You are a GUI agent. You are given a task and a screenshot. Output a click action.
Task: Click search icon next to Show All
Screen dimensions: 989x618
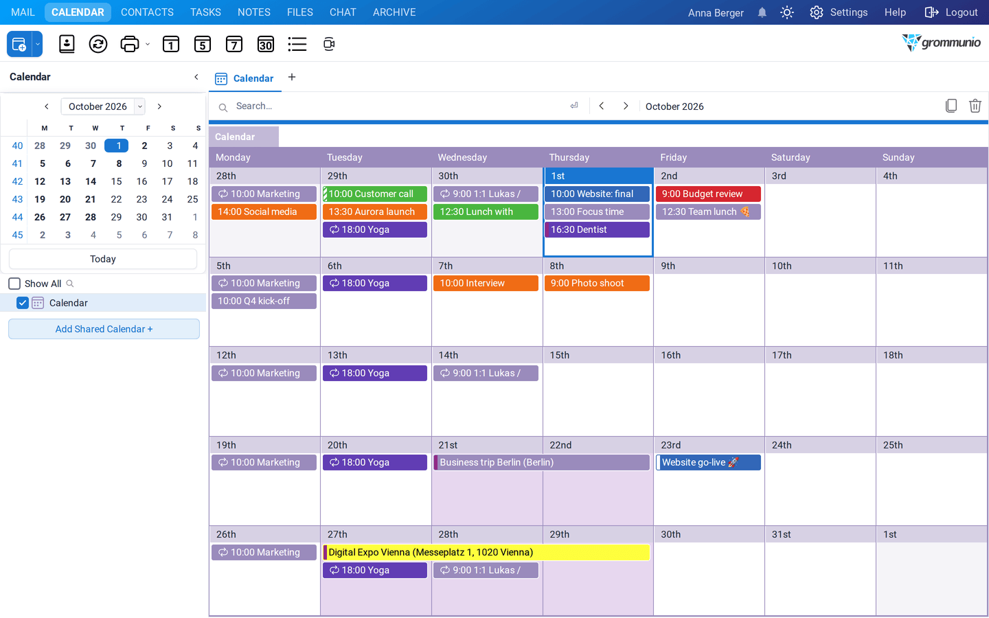click(70, 284)
